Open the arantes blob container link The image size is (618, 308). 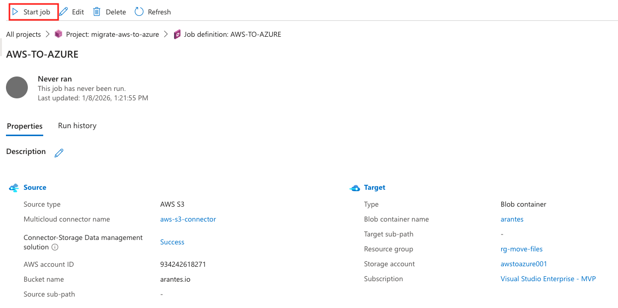tap(512, 219)
